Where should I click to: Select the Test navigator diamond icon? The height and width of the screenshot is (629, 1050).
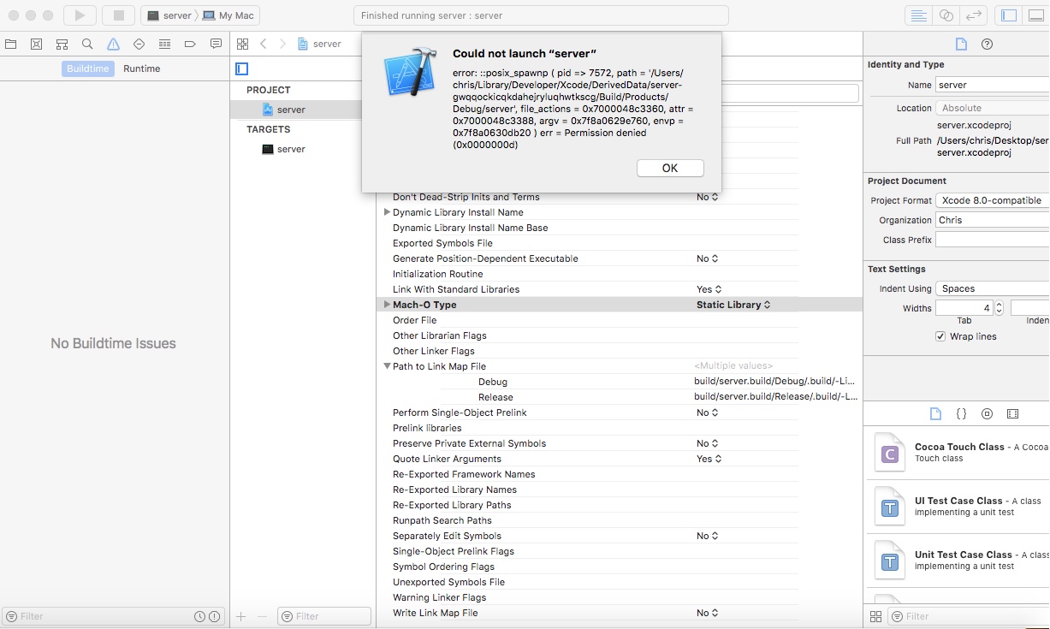[138, 43]
